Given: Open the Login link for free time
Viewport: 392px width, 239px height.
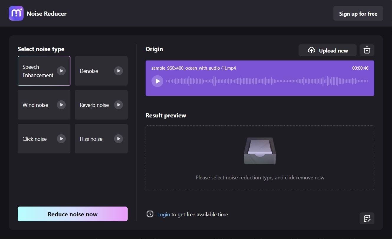Looking at the screenshot, I should pos(164,214).
